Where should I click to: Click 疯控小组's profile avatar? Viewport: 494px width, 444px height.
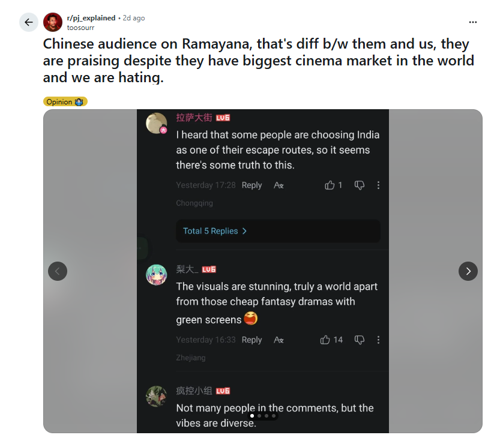tap(156, 396)
